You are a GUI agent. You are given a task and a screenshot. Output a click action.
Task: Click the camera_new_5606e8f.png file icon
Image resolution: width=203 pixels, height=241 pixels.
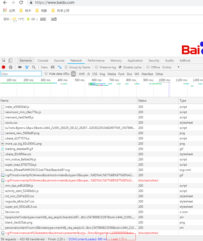pyautogui.click(x=3, y=133)
